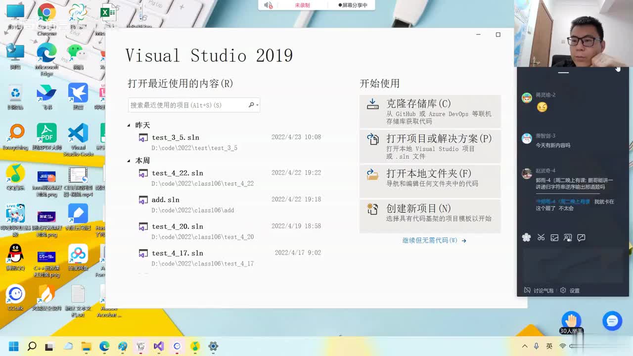
Task: Open 腾讯QQ desktop shortcut
Action: (x=15, y=257)
